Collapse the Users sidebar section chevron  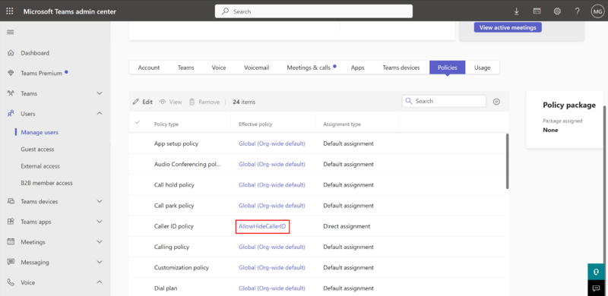[x=100, y=114]
